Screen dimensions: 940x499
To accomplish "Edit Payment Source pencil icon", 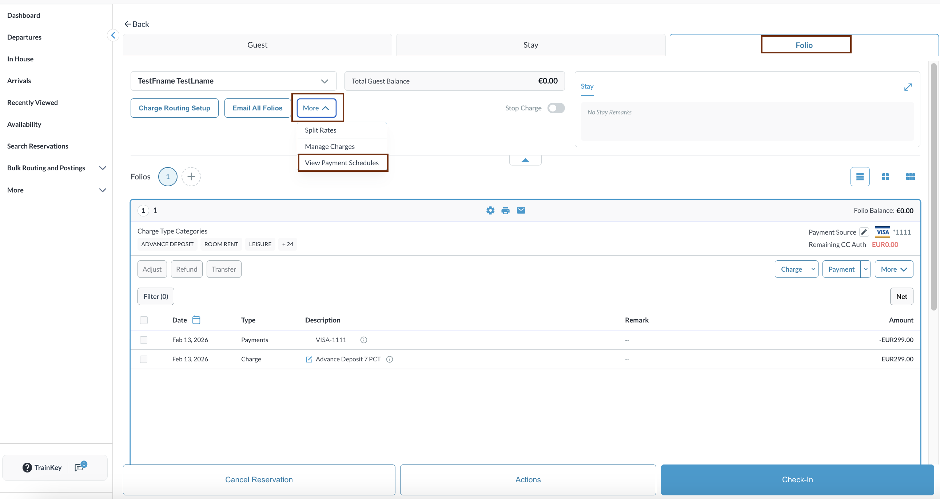I will [864, 232].
